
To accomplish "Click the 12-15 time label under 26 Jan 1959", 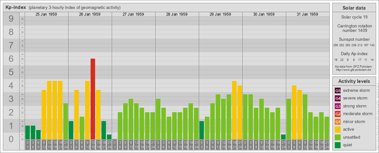I will [93, 145].
